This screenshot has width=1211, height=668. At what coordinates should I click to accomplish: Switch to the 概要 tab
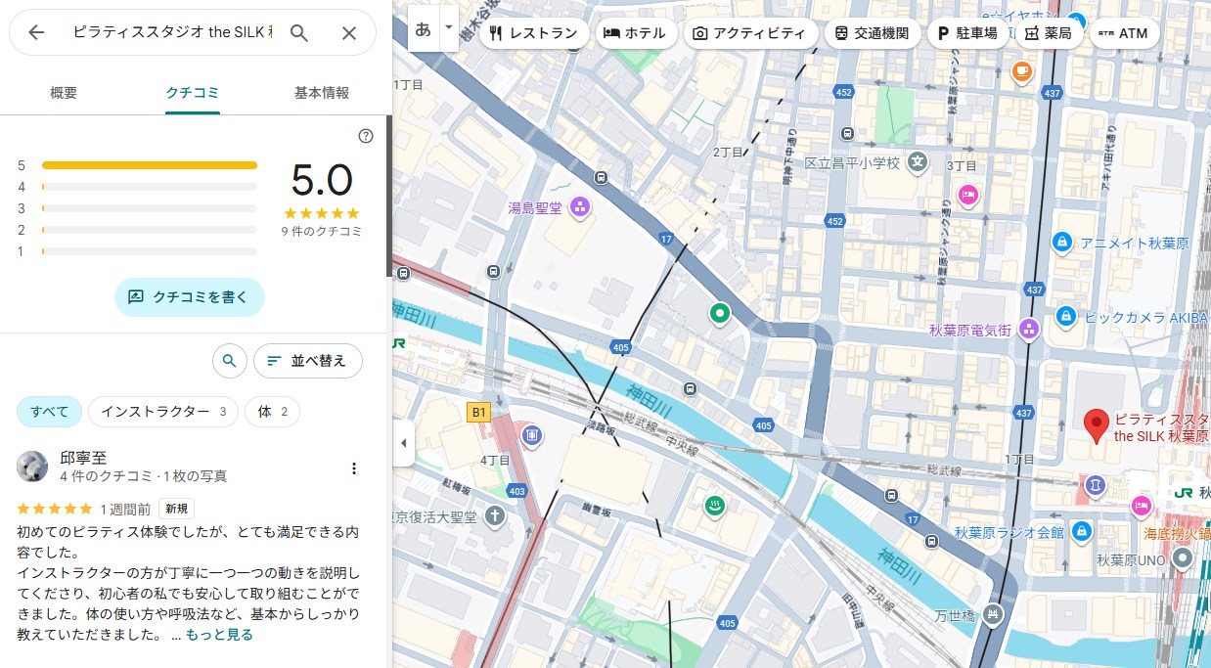click(64, 93)
